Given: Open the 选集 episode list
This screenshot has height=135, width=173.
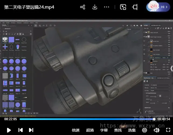Looking at the screenshot, I should pyautogui.click(x=132, y=130).
